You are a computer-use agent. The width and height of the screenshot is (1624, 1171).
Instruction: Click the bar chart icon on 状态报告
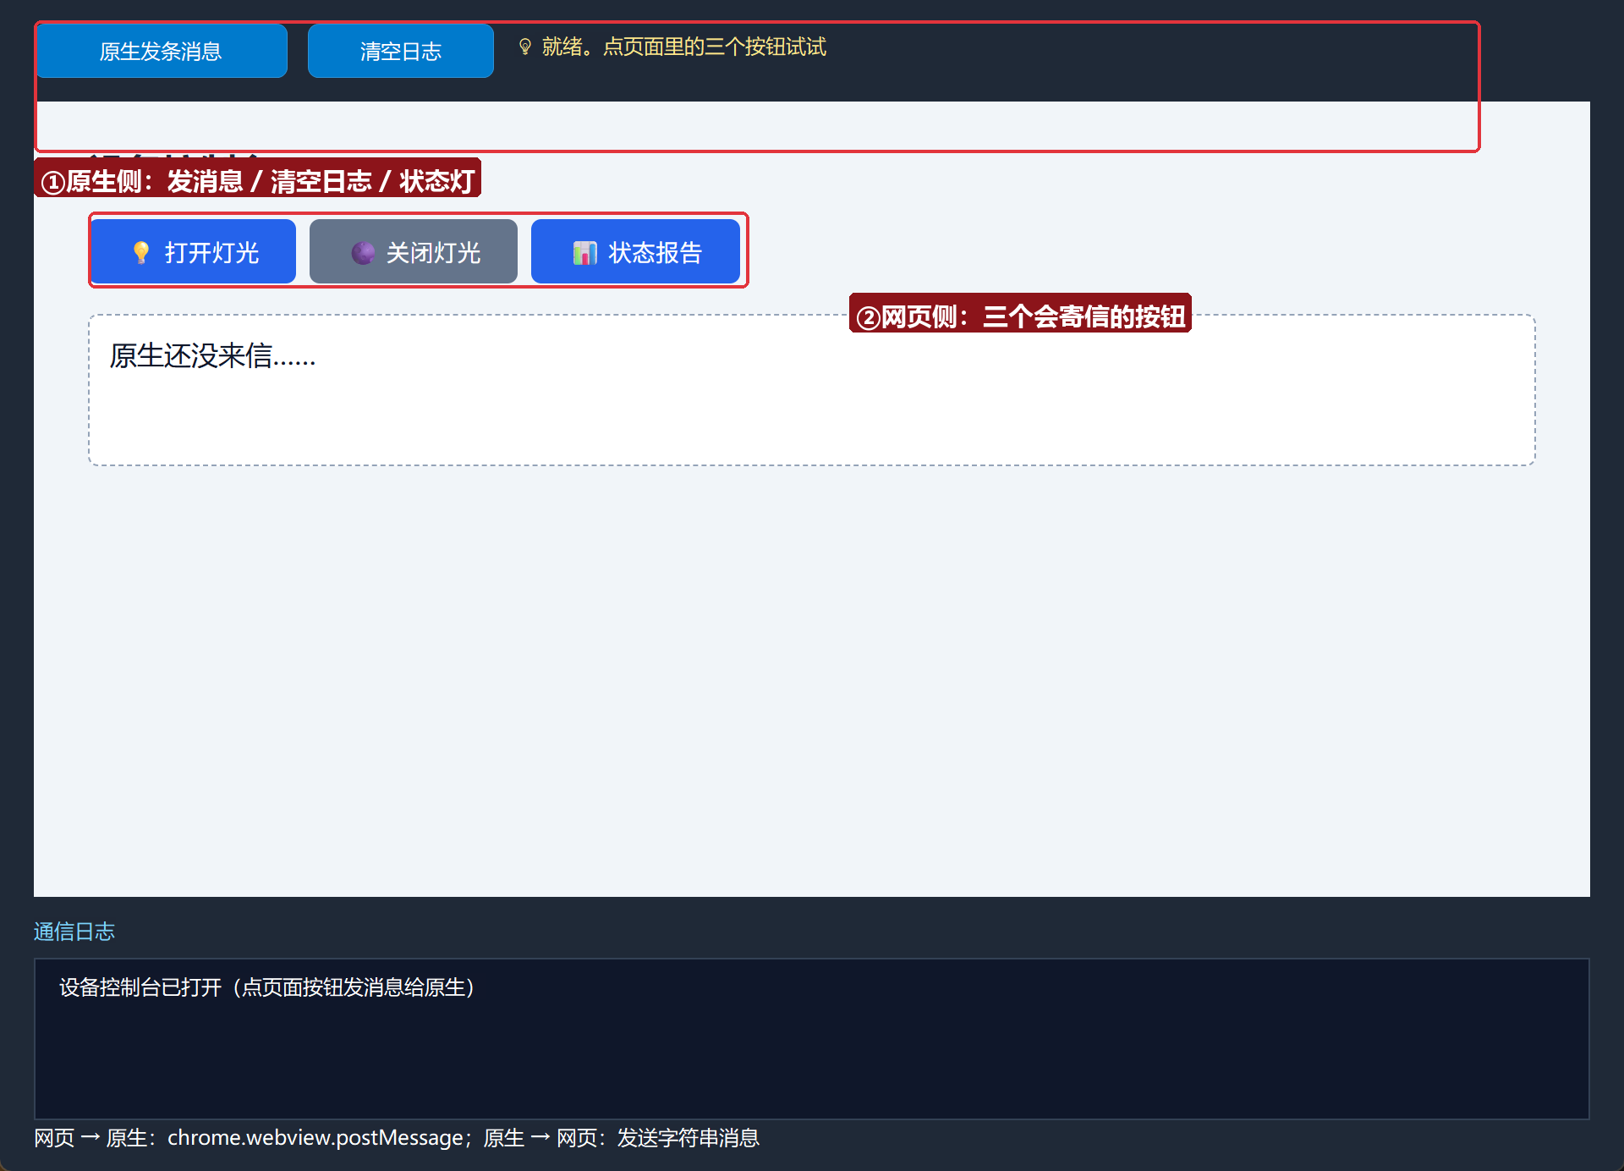click(585, 252)
